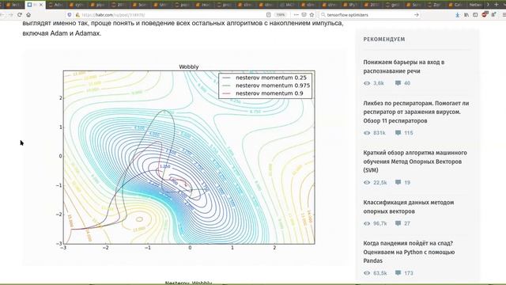The image size is (506, 285).
Task: Open the downloads panel
Action: 458,15
